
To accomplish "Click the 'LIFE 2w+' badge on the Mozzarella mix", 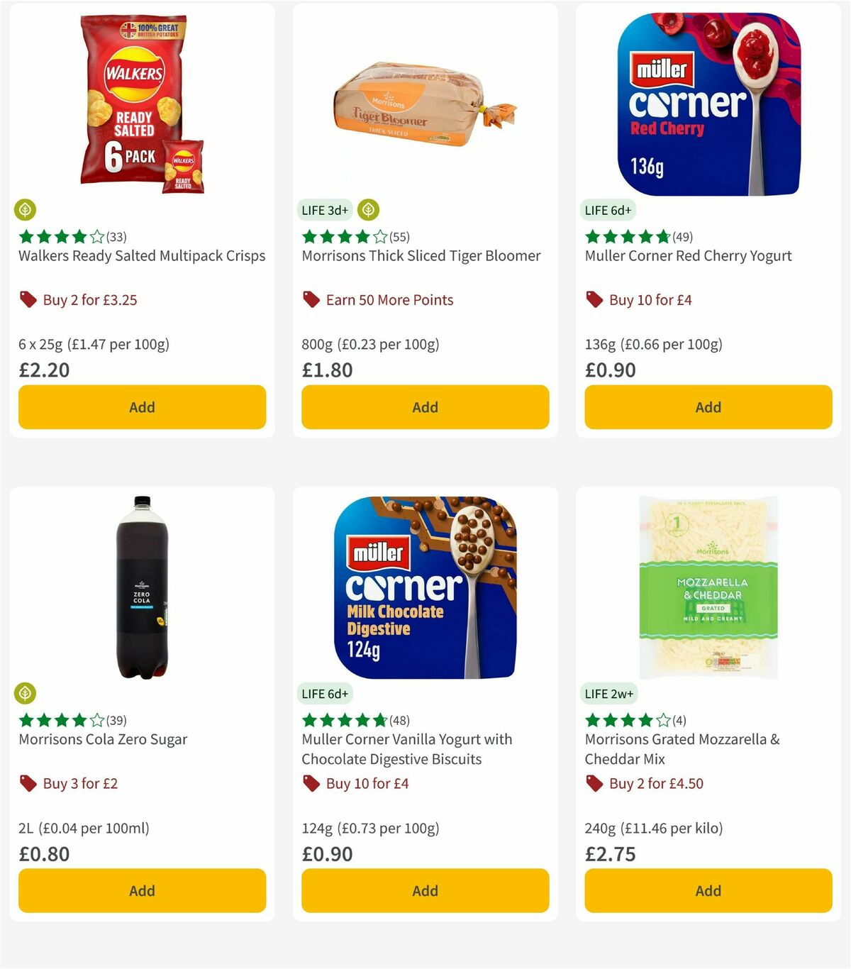I will click(610, 693).
